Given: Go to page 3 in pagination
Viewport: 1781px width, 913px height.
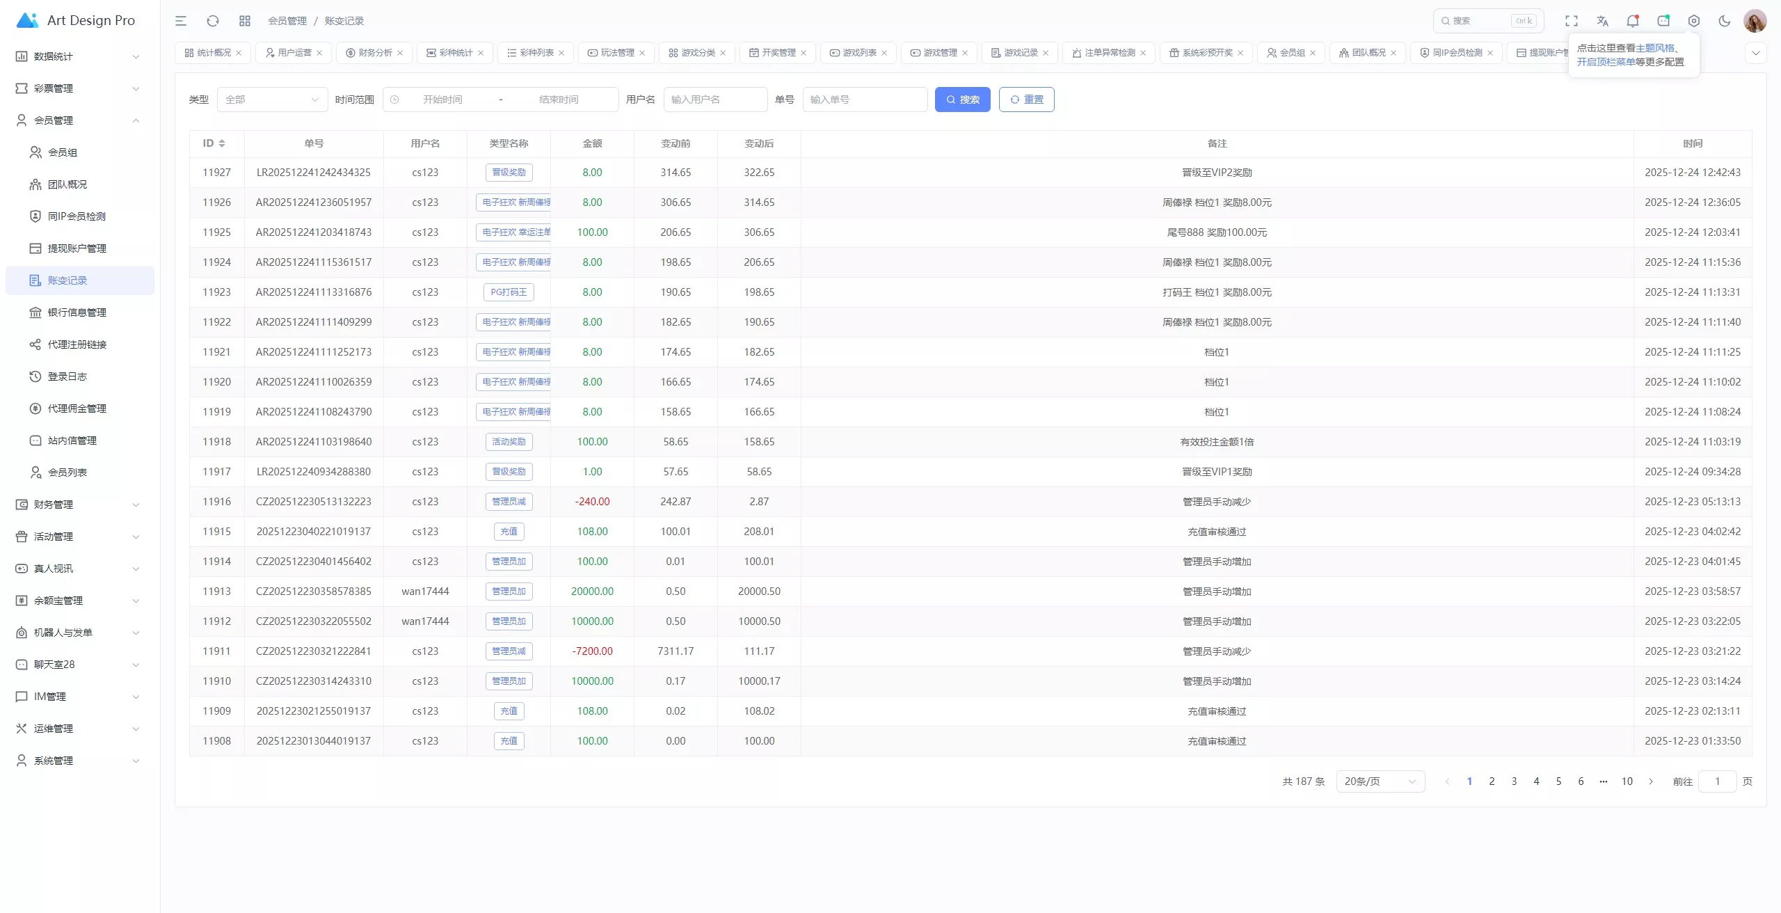Looking at the screenshot, I should click(1514, 781).
